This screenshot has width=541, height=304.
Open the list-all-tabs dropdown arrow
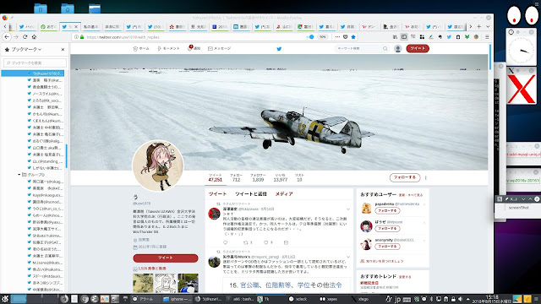tap(488, 26)
